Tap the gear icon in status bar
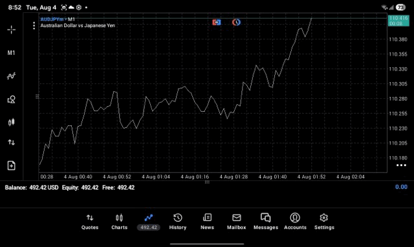The width and height of the screenshot is (414, 247). pyautogui.click(x=79, y=7)
